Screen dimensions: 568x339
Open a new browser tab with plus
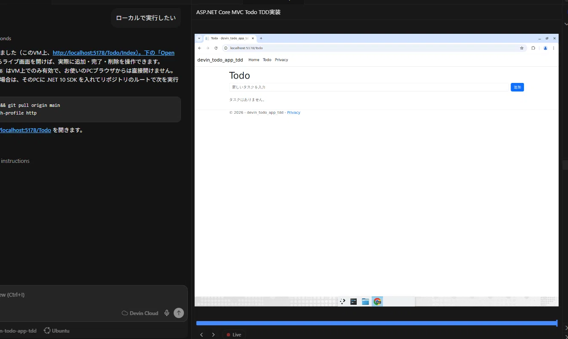[x=261, y=38]
